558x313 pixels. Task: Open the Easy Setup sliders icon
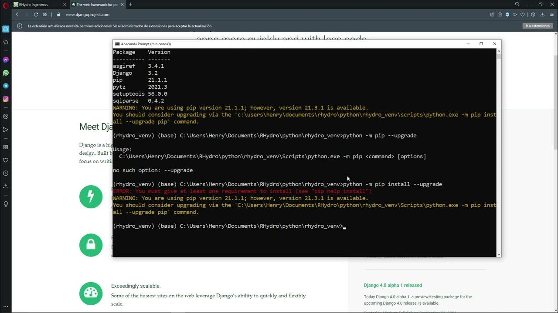pos(551,14)
